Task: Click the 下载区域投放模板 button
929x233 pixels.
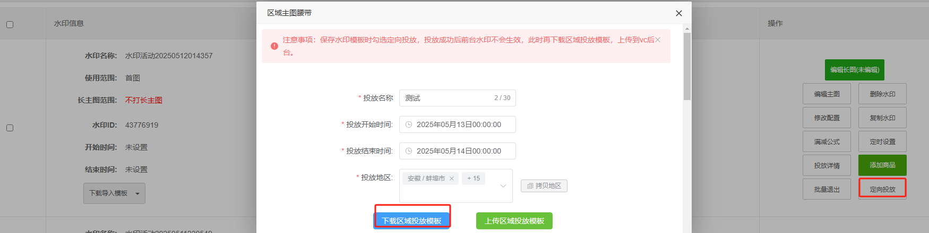Action: coord(411,221)
